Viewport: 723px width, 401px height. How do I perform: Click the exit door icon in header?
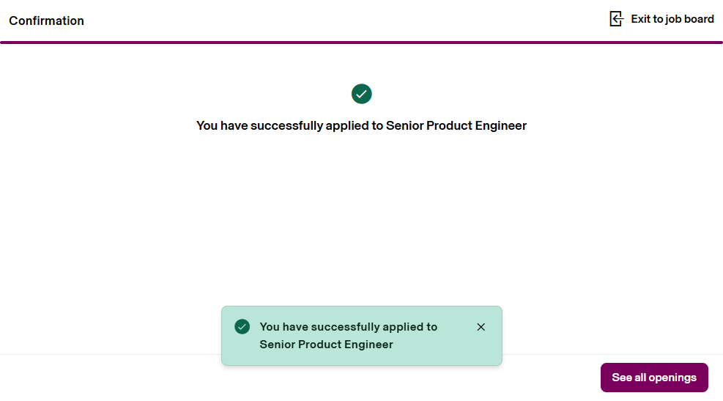pyautogui.click(x=616, y=19)
